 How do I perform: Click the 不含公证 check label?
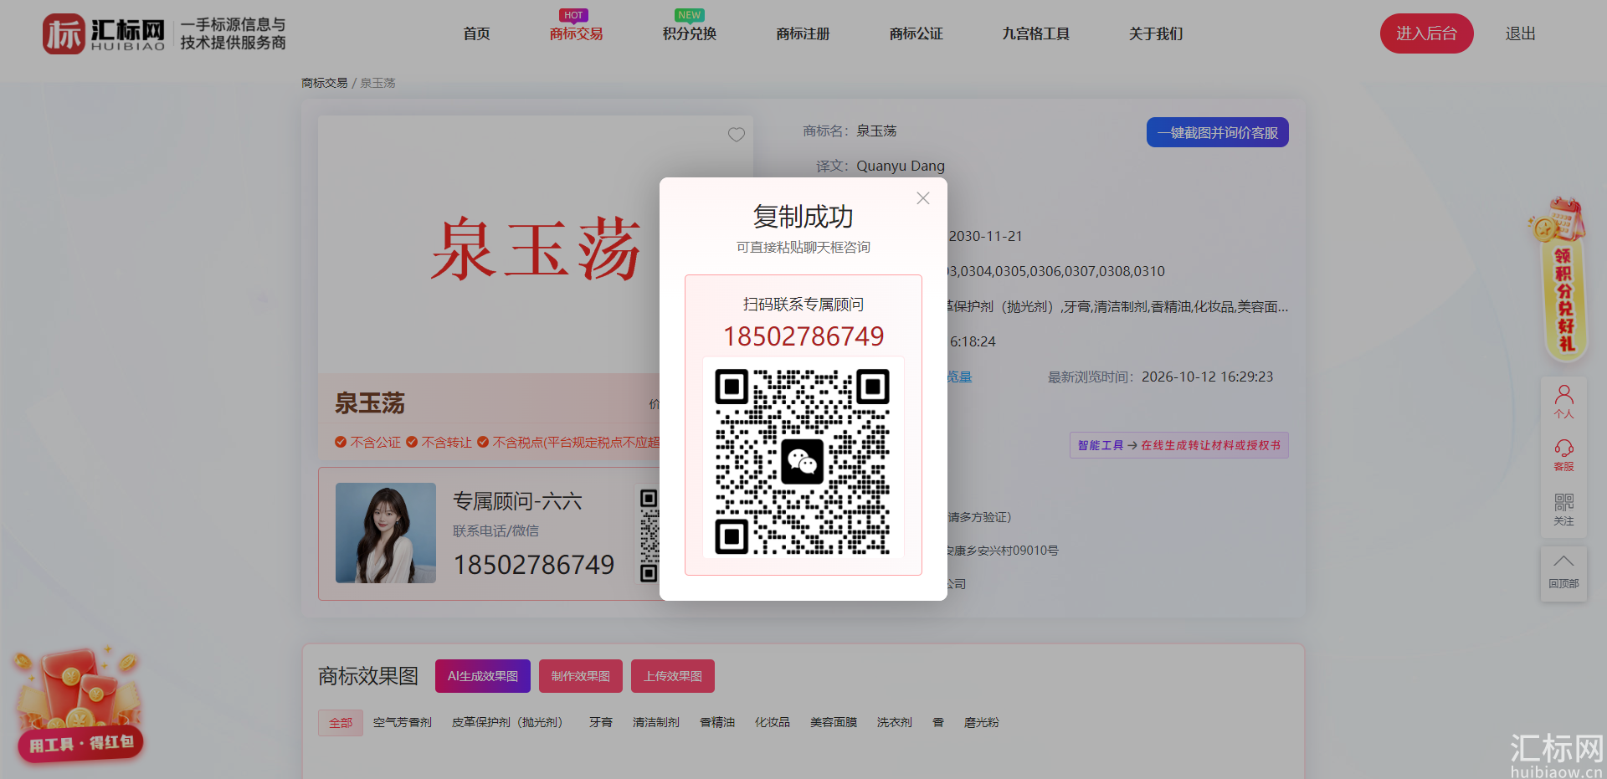[x=368, y=442]
